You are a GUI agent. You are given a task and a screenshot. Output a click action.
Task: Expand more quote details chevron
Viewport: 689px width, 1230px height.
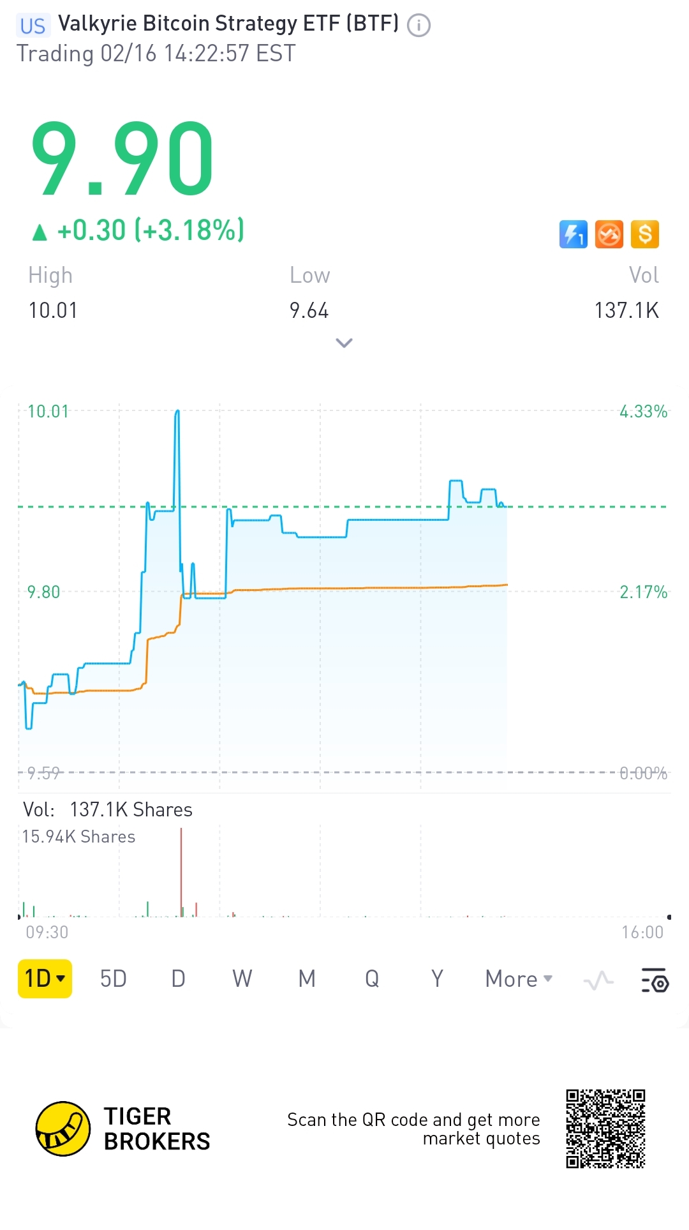344,343
